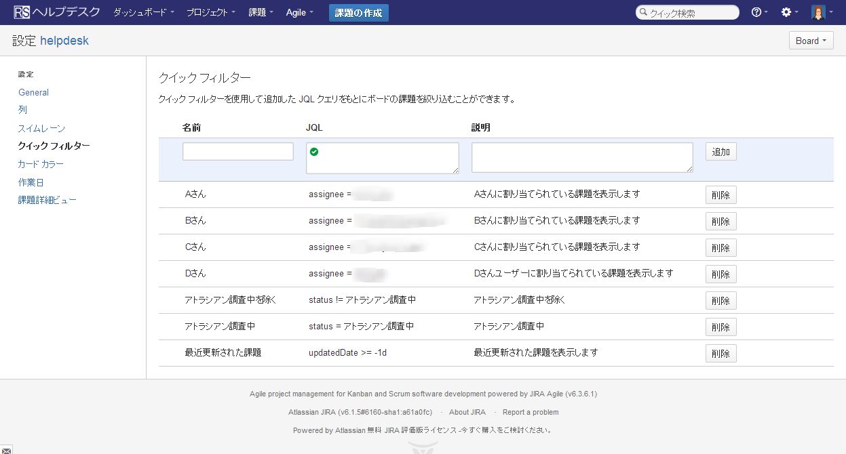Click the RS Helpdesk logo
846x454 pixels.
[x=56, y=12]
